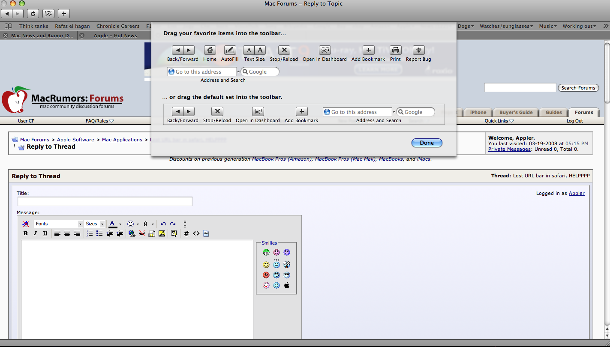
Task: Insert the green big-grin smilie
Action: 266,252
